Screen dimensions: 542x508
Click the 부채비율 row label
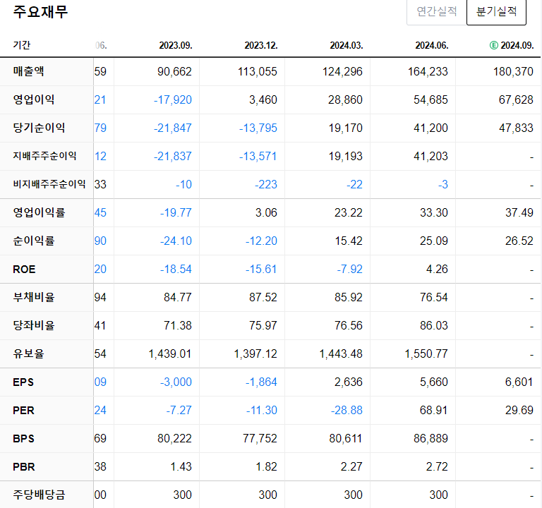[x=34, y=297]
